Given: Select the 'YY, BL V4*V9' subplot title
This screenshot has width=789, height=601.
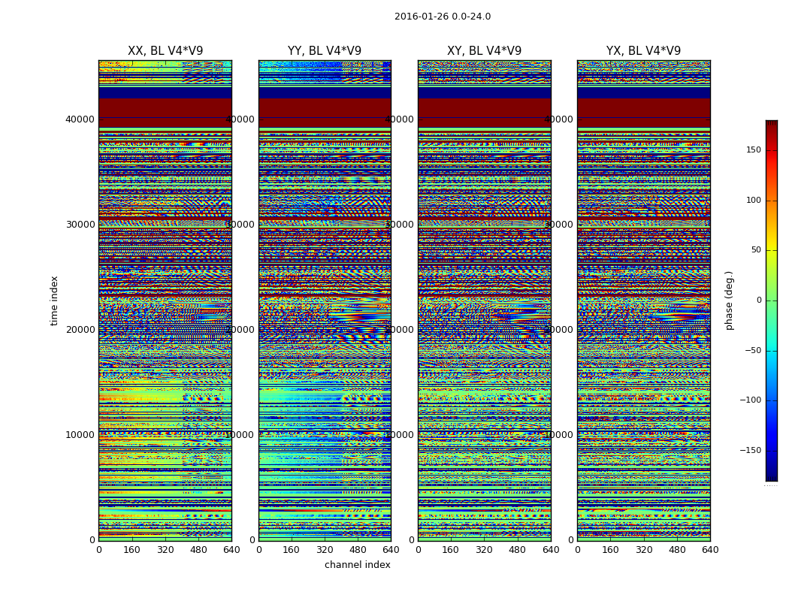Looking at the screenshot, I should 325,51.
